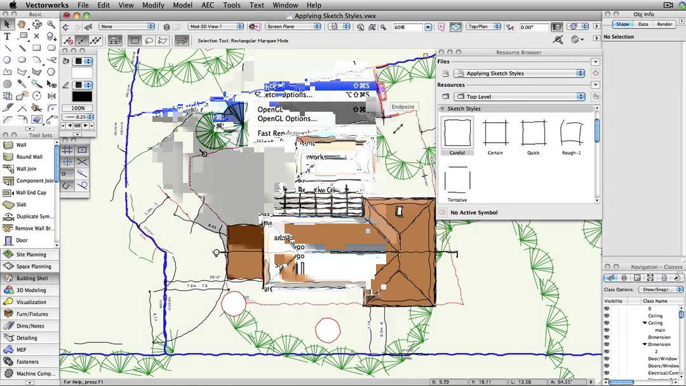Viewport: 686px width, 386px height.
Task: Open the Mod-3D View-1 layer dropdown
Action: click(216, 27)
